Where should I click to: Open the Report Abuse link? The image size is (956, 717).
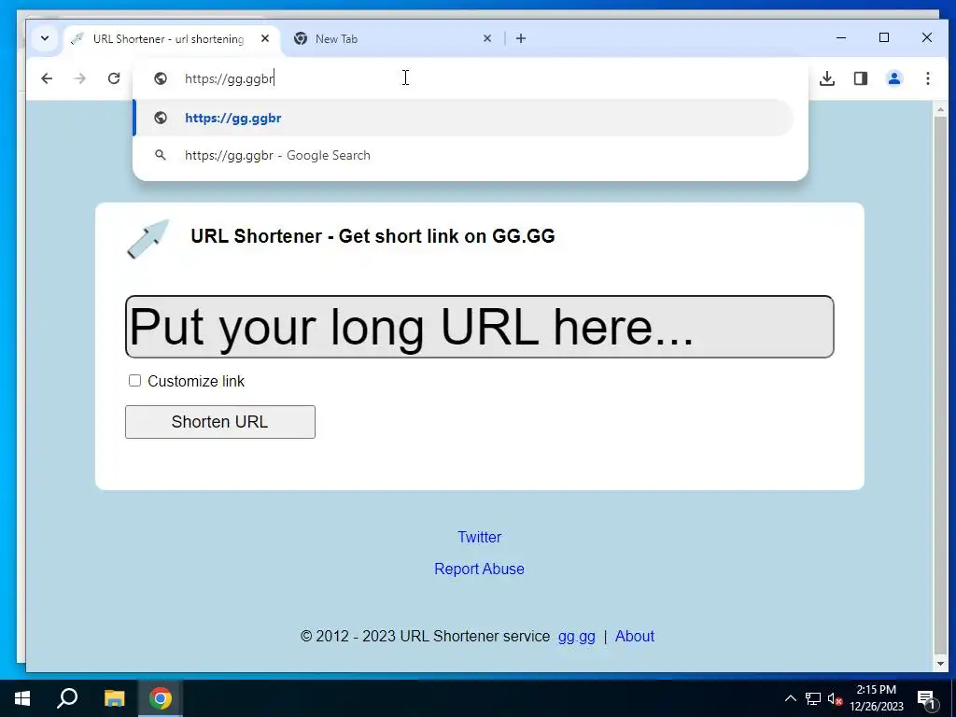(479, 569)
